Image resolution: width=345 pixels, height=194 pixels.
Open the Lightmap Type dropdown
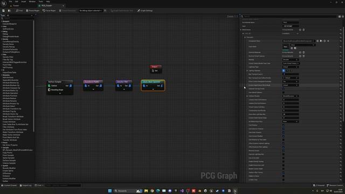click(290, 67)
